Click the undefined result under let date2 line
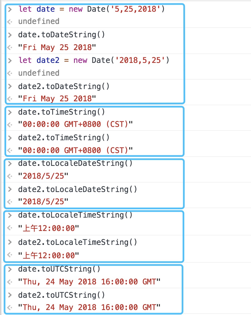The image size is (251, 315). (39, 73)
